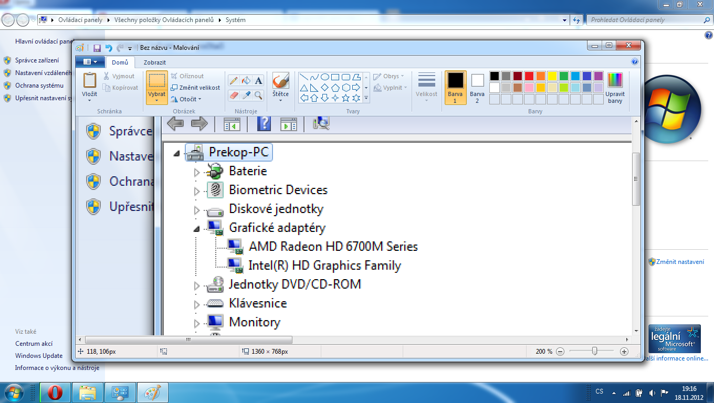Select the Fill with color bucket tool
The width and height of the screenshot is (714, 403).
(x=246, y=80)
